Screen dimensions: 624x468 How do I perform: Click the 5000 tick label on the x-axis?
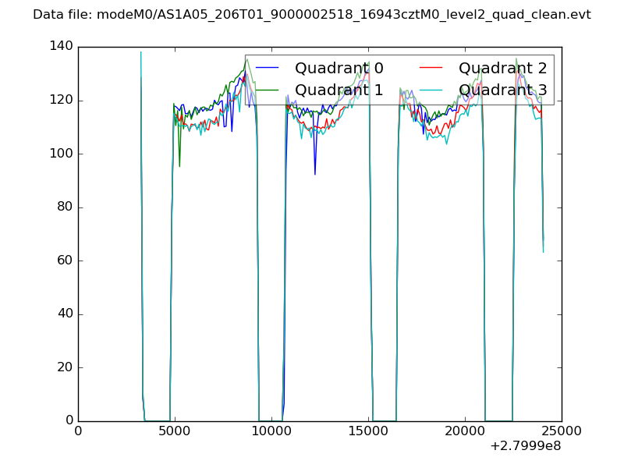click(x=175, y=431)
